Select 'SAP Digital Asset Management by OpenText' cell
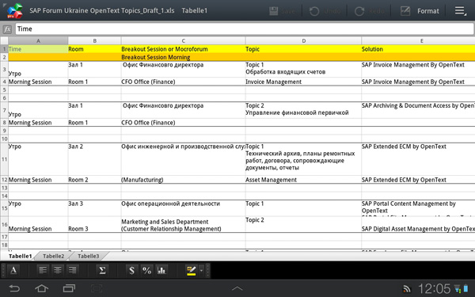475x297 pixels. click(x=418, y=225)
